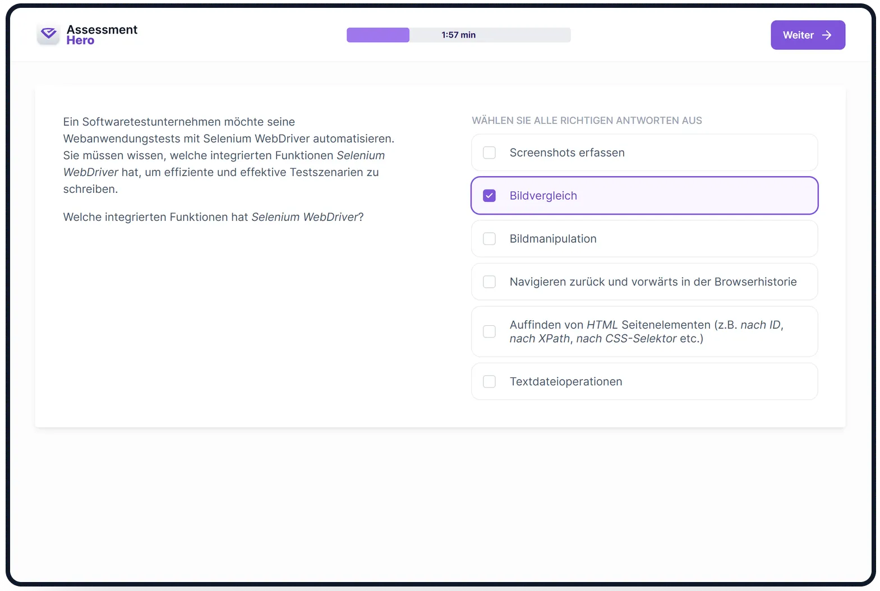Click the 'Bildvergleich' answer text

tap(543, 196)
